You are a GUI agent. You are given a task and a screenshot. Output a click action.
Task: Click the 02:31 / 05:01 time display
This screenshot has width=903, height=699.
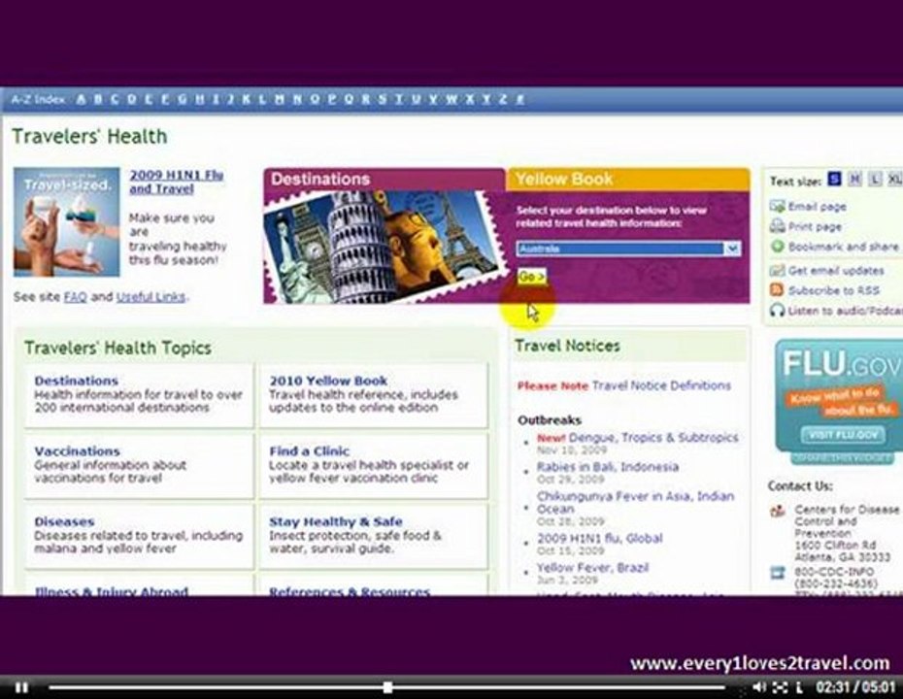coord(855,687)
